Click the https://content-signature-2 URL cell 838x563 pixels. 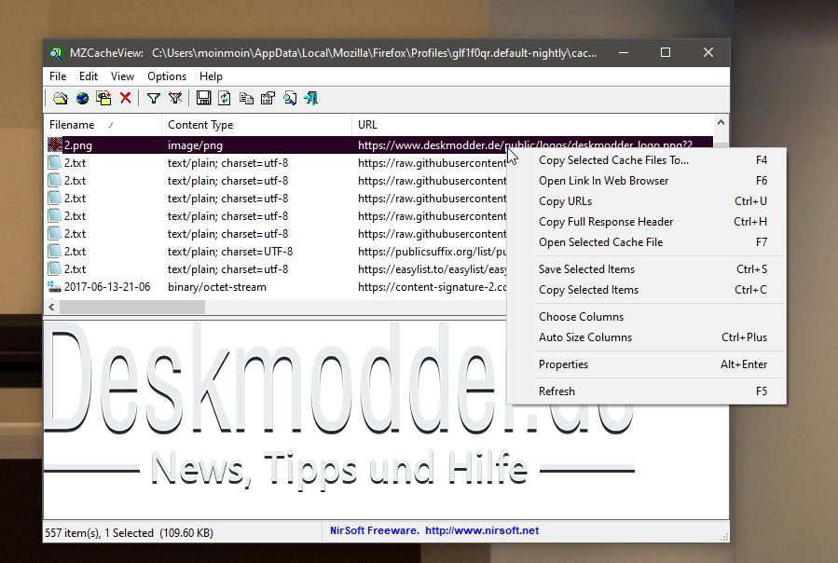(x=432, y=286)
